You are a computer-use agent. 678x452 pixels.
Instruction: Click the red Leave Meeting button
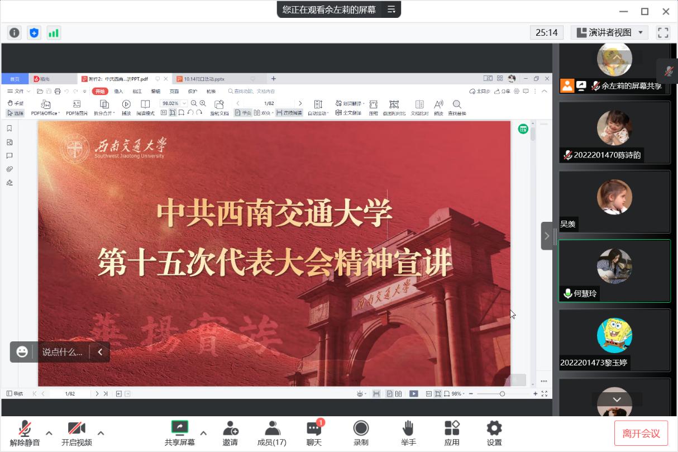tap(641, 433)
